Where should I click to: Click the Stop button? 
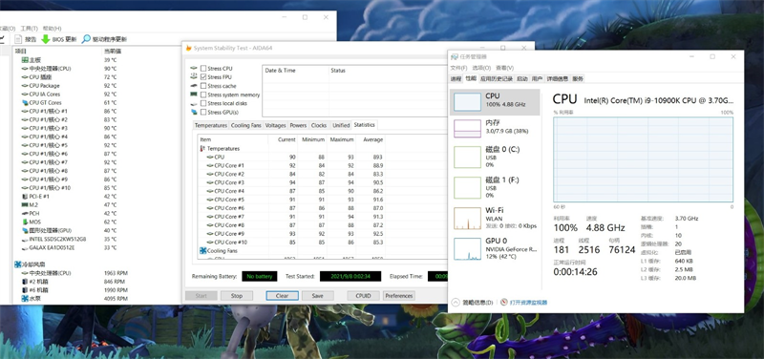coord(237,296)
